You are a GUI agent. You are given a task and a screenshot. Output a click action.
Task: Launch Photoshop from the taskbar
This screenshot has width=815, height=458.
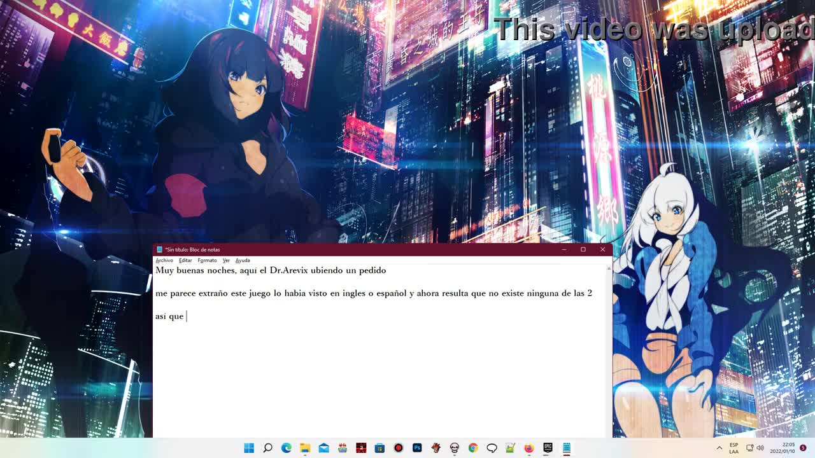[417, 448]
